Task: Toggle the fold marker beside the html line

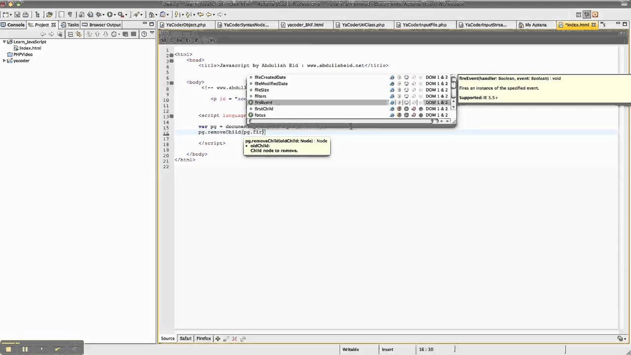Action: [172, 55]
